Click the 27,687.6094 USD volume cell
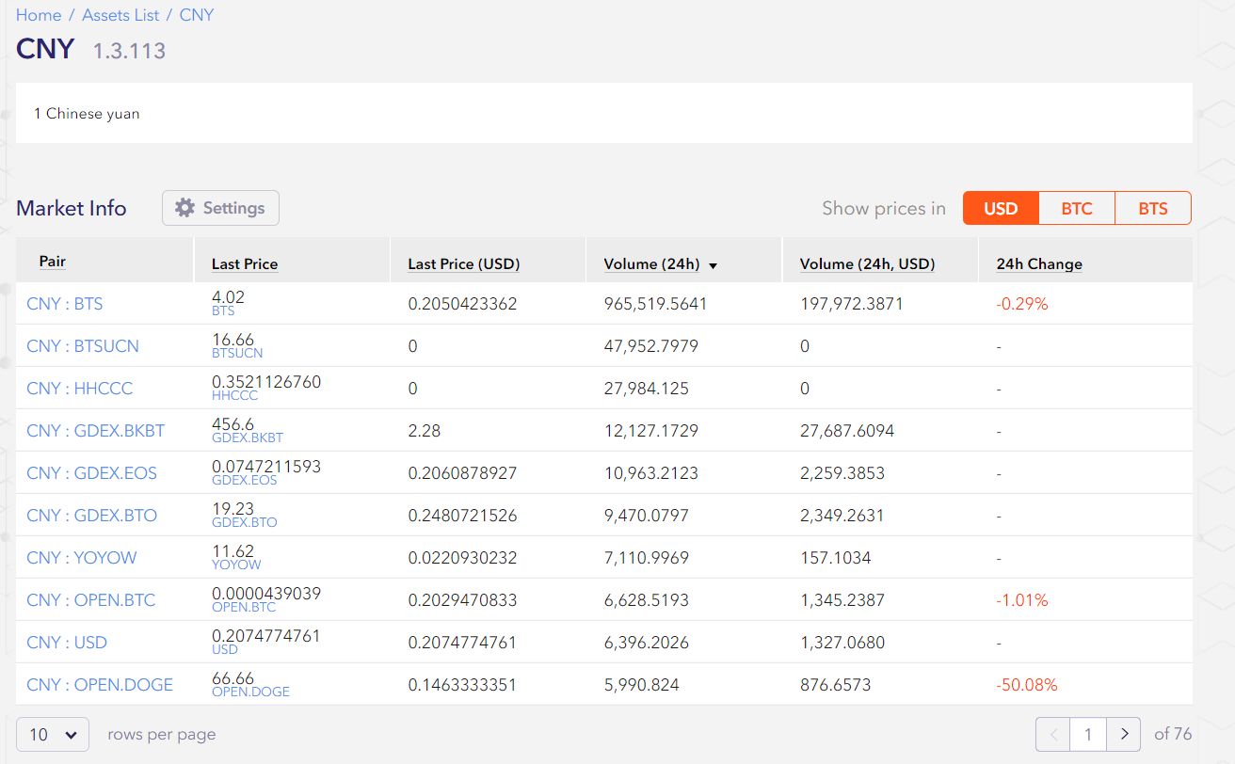Screen dimensions: 1235x764 tap(847, 431)
